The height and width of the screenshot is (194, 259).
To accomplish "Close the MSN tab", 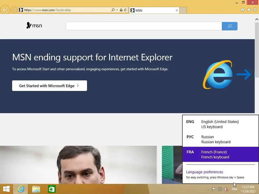I will (x=177, y=10).
